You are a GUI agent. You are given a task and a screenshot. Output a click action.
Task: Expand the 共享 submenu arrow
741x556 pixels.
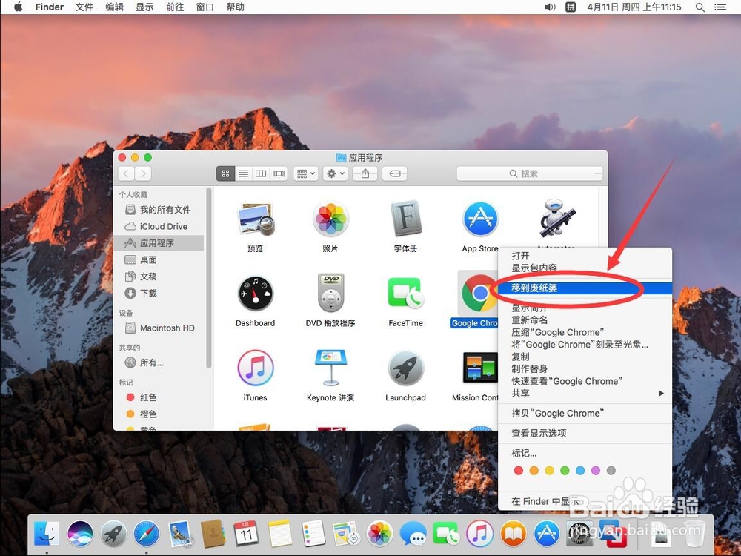click(661, 394)
